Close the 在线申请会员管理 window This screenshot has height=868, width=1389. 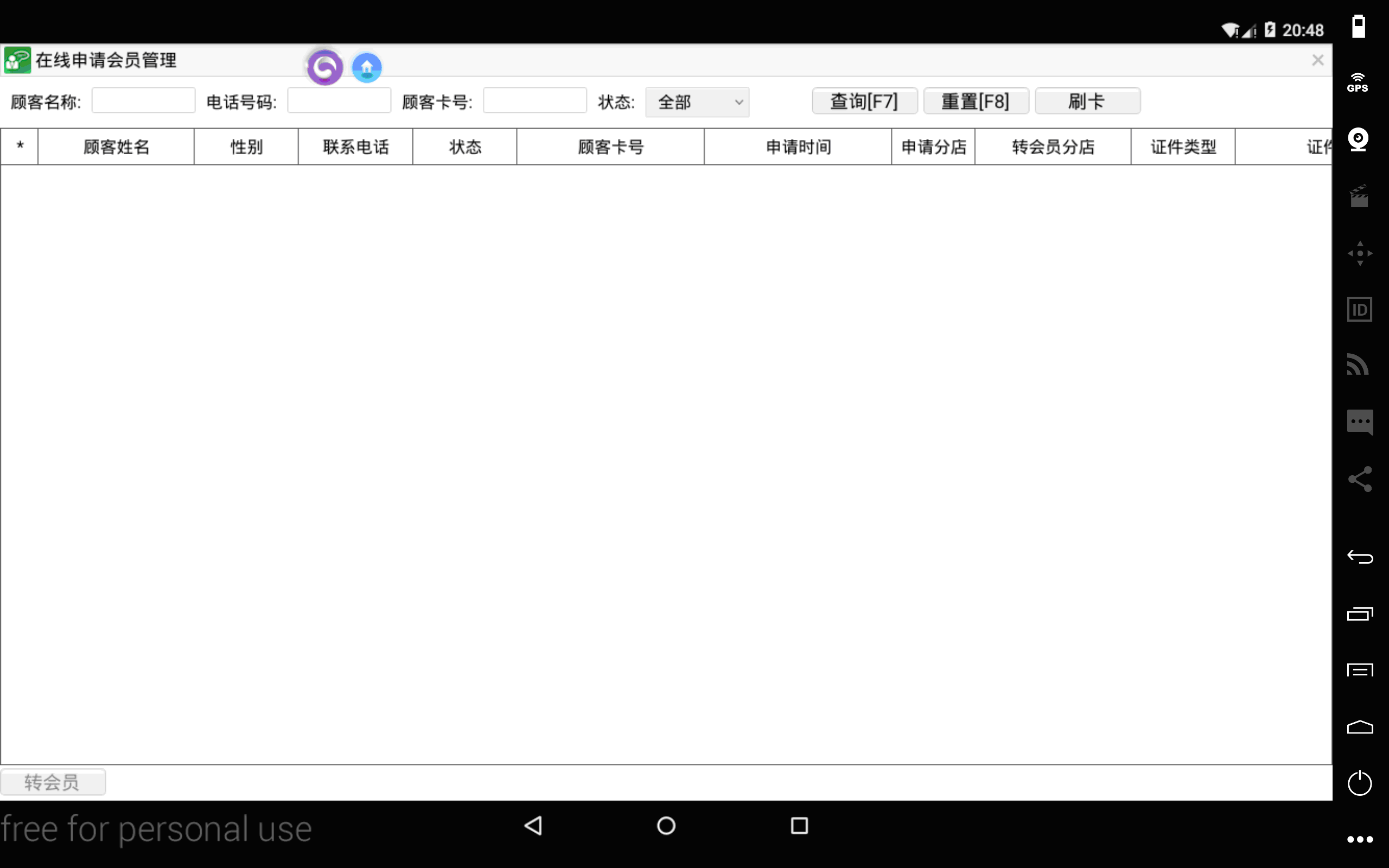click(1317, 60)
